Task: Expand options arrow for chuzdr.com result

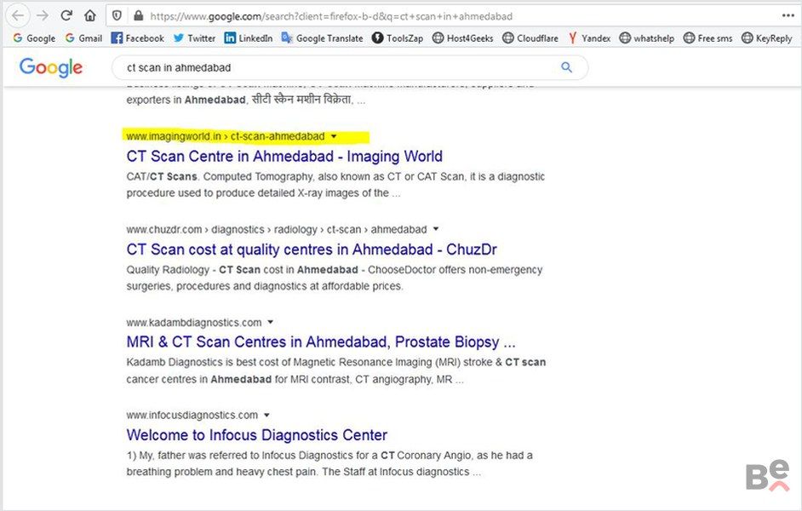Action: pos(436,228)
